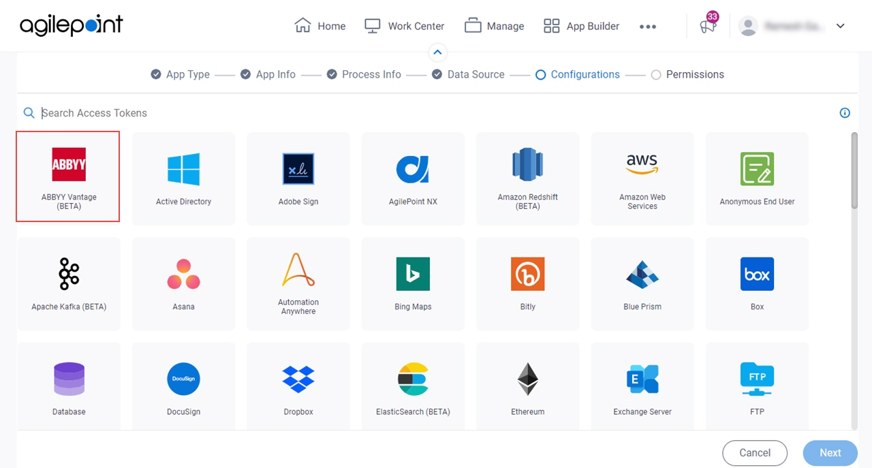This screenshot has height=468, width=872.
Task: Pick the Bitly access token
Action: (x=528, y=283)
